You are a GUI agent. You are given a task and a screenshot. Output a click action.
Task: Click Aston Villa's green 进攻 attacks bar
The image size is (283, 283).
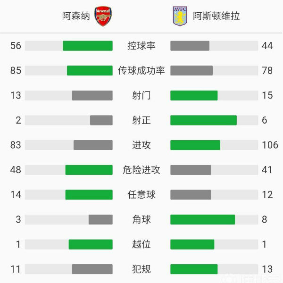[195, 145]
